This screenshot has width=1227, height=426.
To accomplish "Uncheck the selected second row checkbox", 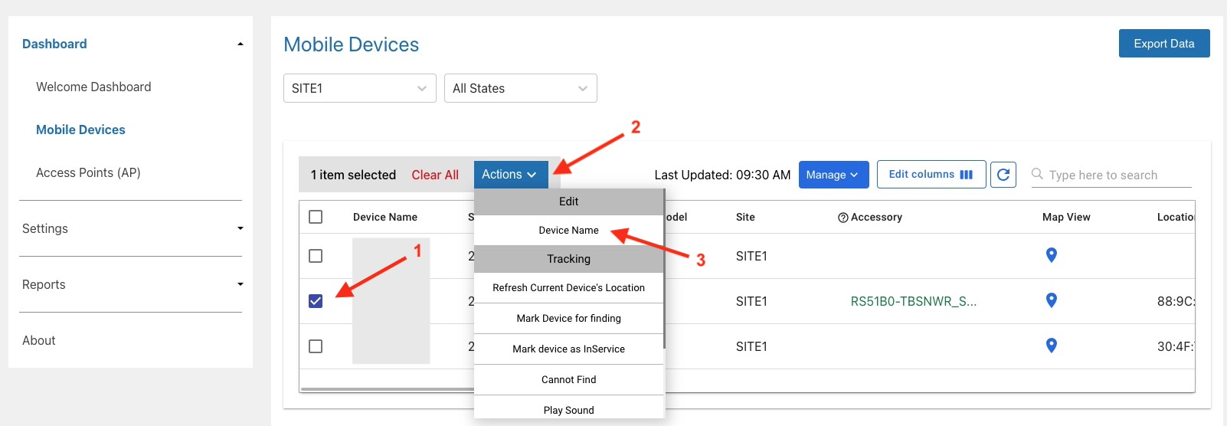I will [x=316, y=301].
